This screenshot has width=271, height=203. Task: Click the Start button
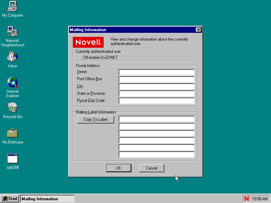click(10, 199)
